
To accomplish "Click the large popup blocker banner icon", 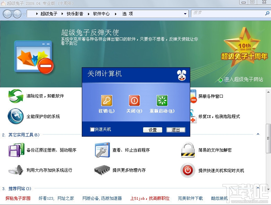I will coord(34,57).
